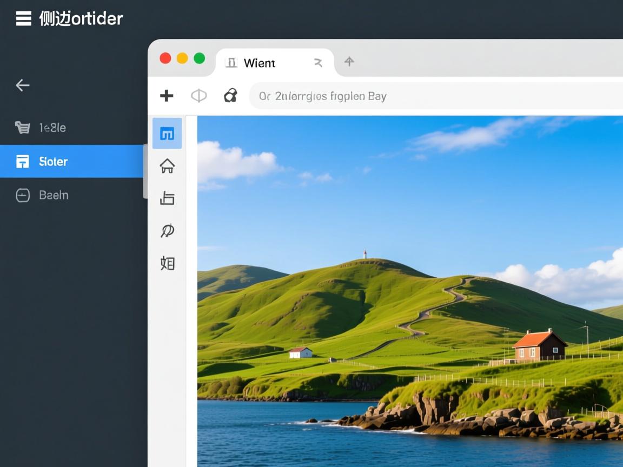Open the hamburger menu in the header

pyautogui.click(x=23, y=19)
